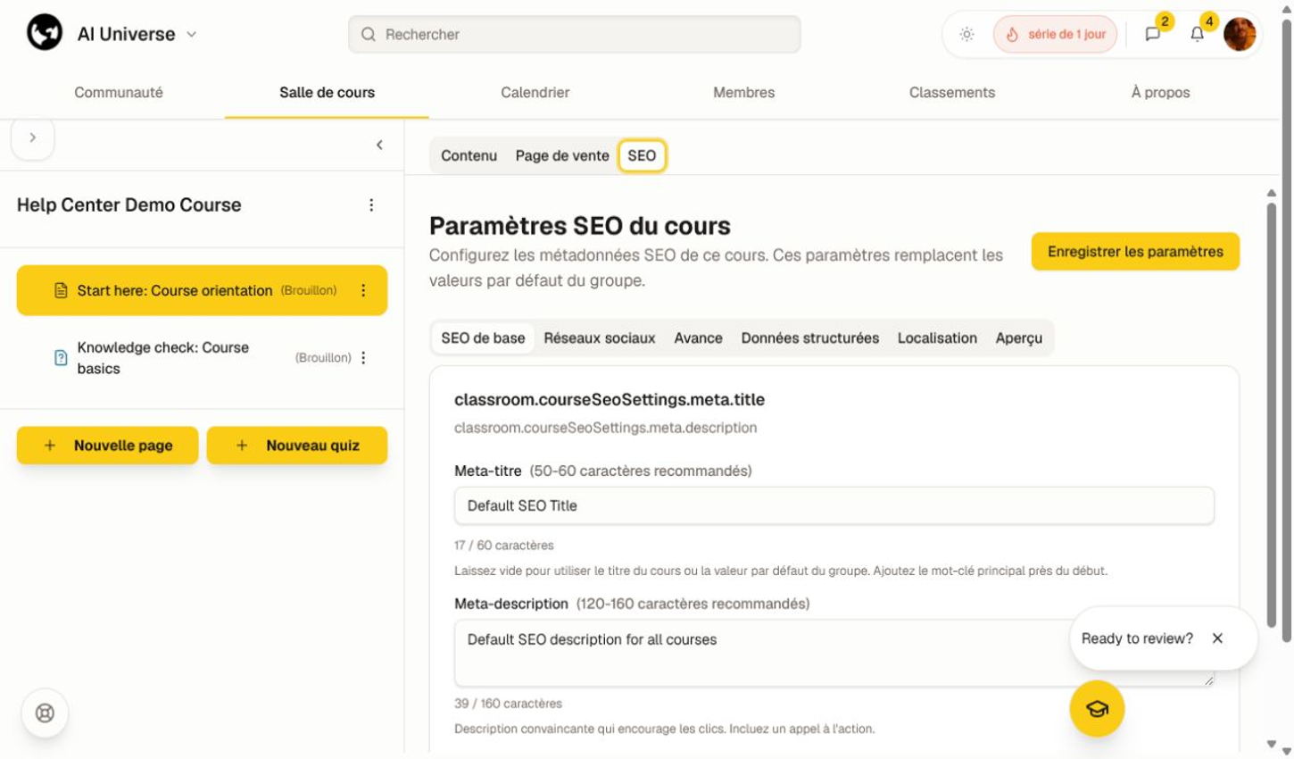Expand the sidebar with right chevron button
The width and height of the screenshot is (1294, 759).
pyautogui.click(x=33, y=138)
